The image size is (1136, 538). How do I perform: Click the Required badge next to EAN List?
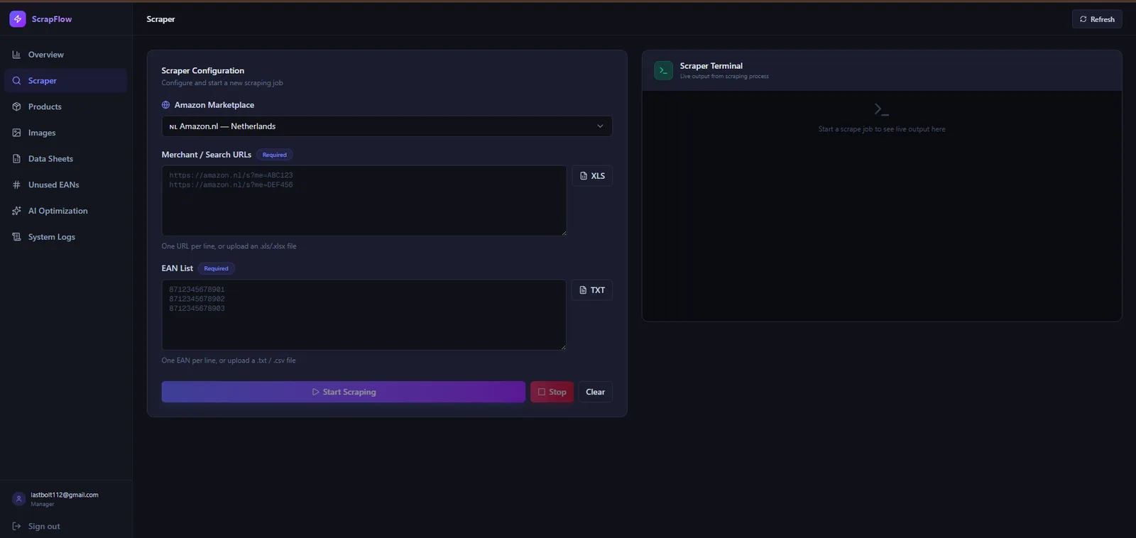tap(216, 268)
